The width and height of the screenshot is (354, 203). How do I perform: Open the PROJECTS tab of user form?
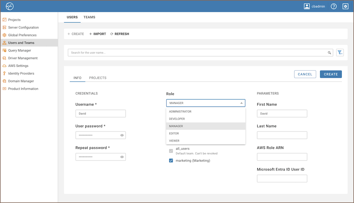click(98, 78)
